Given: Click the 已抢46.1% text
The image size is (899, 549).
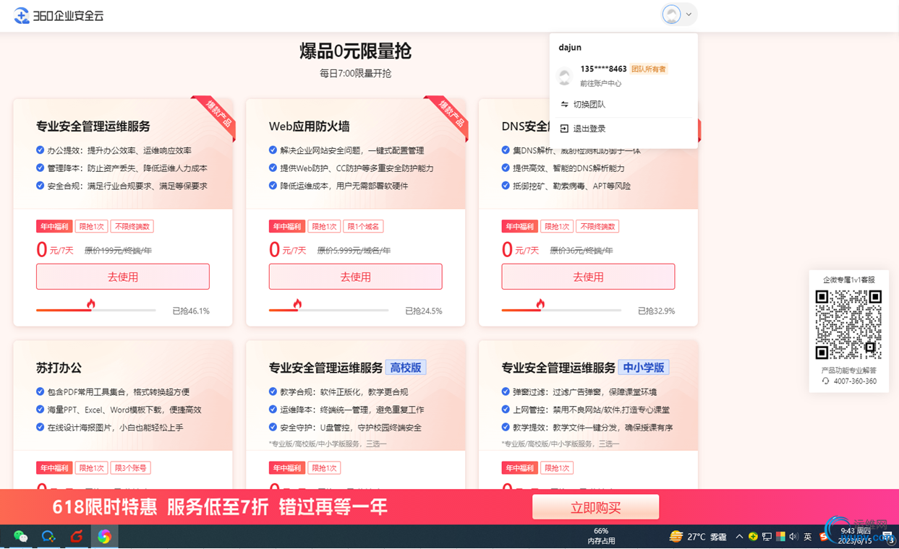Looking at the screenshot, I should 191,311.
